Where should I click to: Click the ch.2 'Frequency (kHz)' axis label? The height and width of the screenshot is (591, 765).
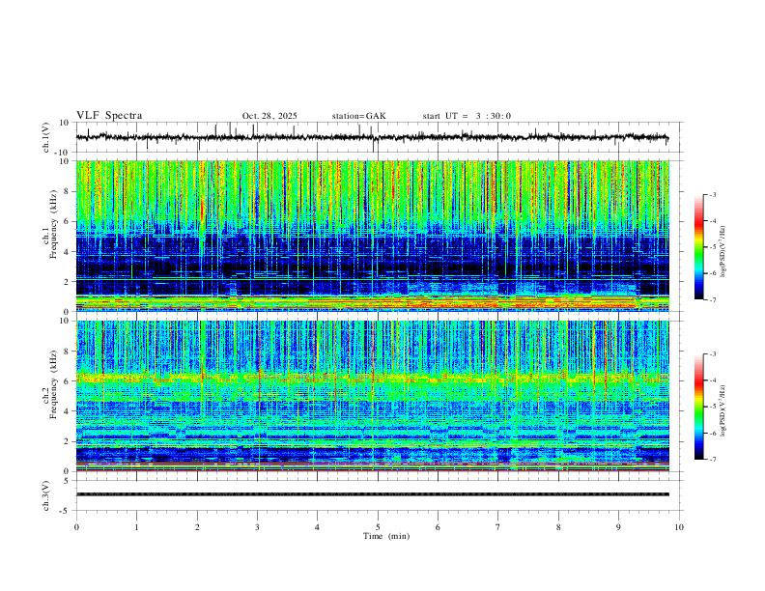(53, 384)
